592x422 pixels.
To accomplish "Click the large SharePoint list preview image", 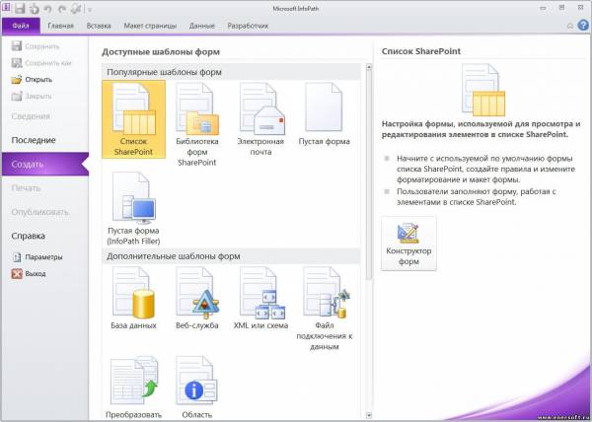I will (483, 90).
